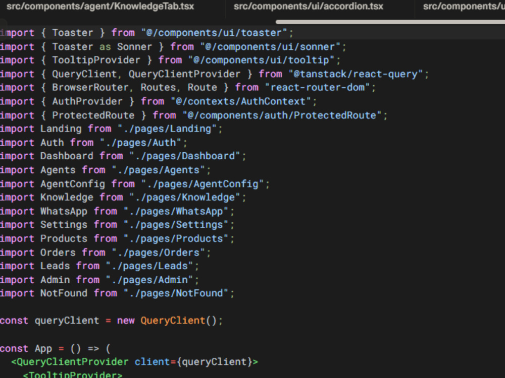The width and height of the screenshot is (505, 378).
Task: Click "./pages/Agents" path
Action: [158, 170]
